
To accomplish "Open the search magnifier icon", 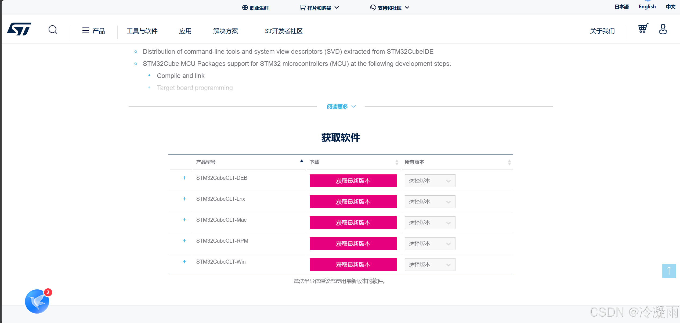I will point(53,30).
